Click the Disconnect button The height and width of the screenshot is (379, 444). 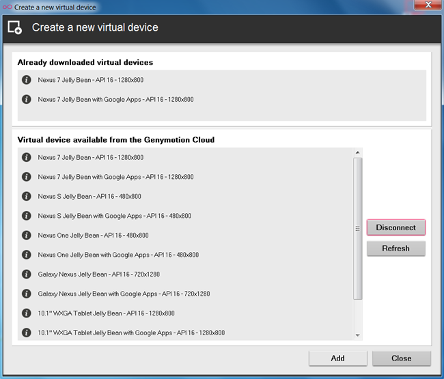(396, 227)
